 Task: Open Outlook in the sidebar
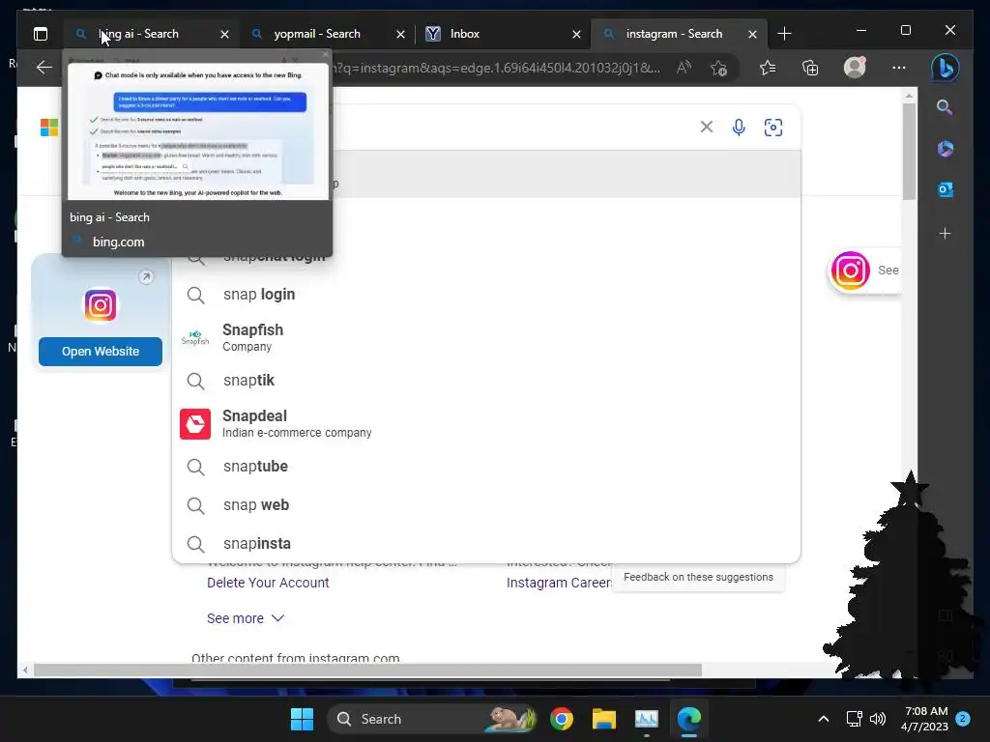(945, 189)
